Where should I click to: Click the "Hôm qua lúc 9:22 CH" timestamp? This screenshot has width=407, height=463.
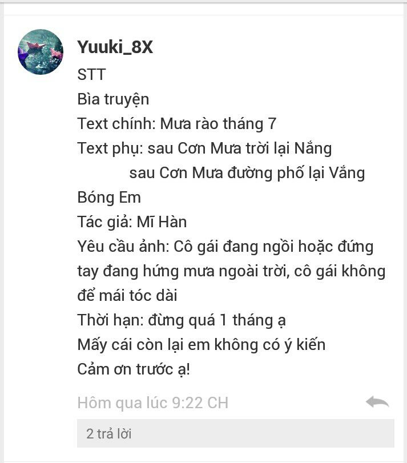(153, 402)
